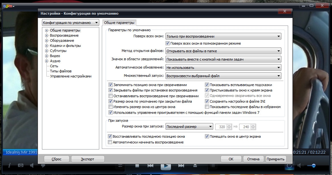
Task: Check 'Показывать последние файлы в избранном' option
Action: (x=207, y=107)
